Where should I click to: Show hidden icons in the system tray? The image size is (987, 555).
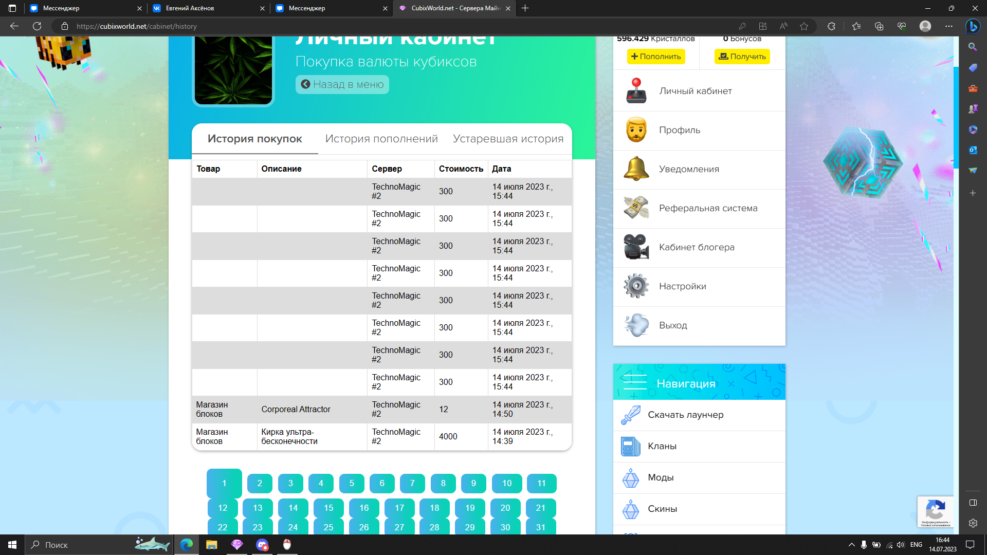tap(851, 545)
